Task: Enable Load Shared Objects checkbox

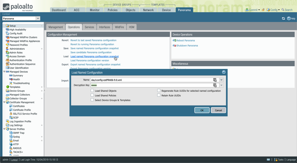Action: coord(92,91)
